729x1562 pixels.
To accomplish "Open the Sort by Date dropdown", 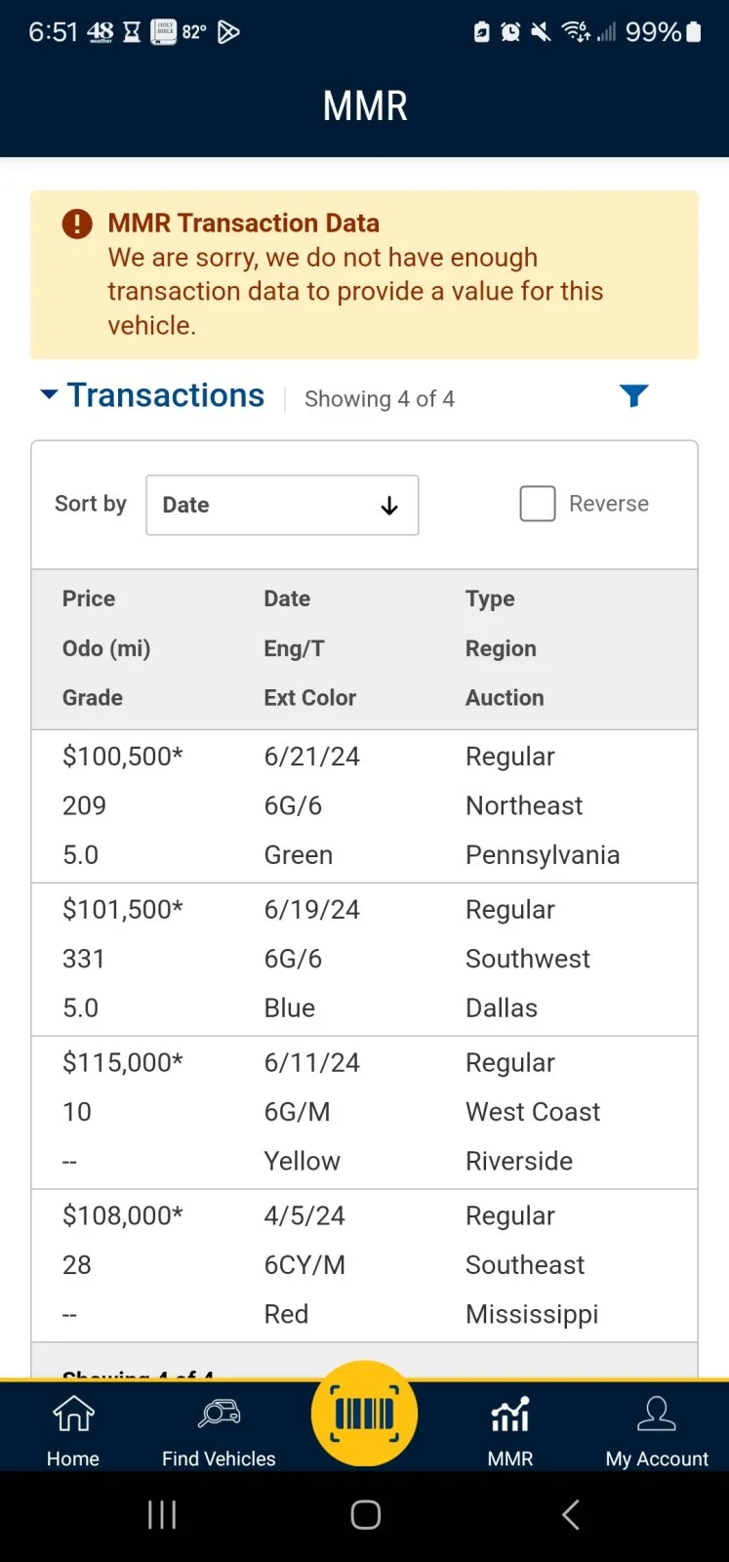I will [282, 505].
